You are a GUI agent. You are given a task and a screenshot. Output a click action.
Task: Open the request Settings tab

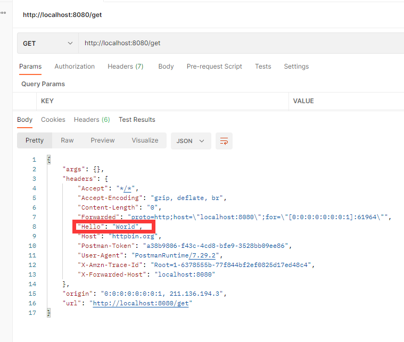tap(296, 66)
